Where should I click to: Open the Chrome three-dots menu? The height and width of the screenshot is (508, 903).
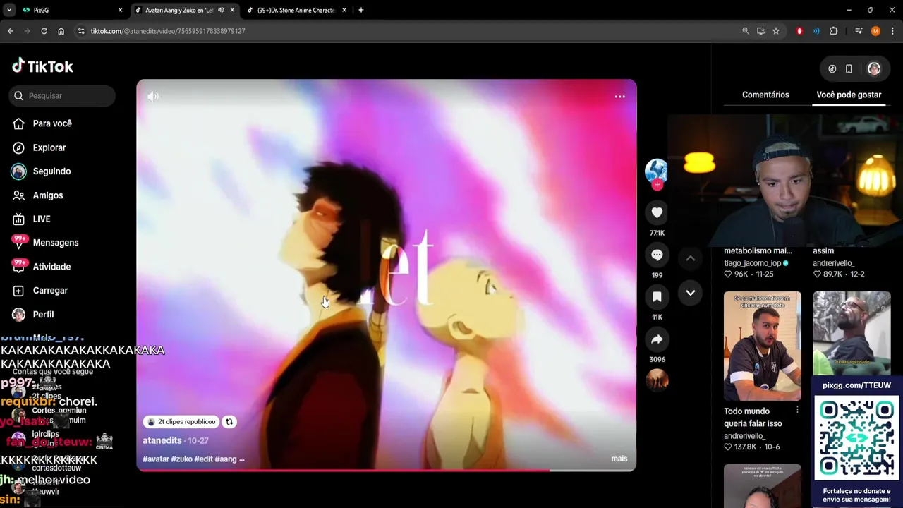(x=892, y=31)
